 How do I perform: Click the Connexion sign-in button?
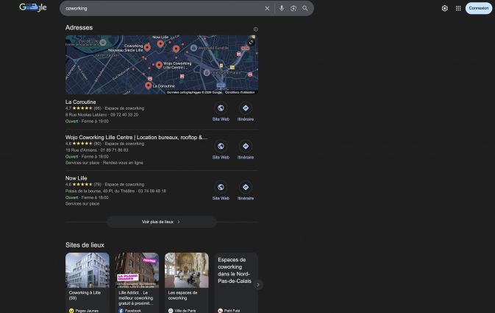click(479, 8)
